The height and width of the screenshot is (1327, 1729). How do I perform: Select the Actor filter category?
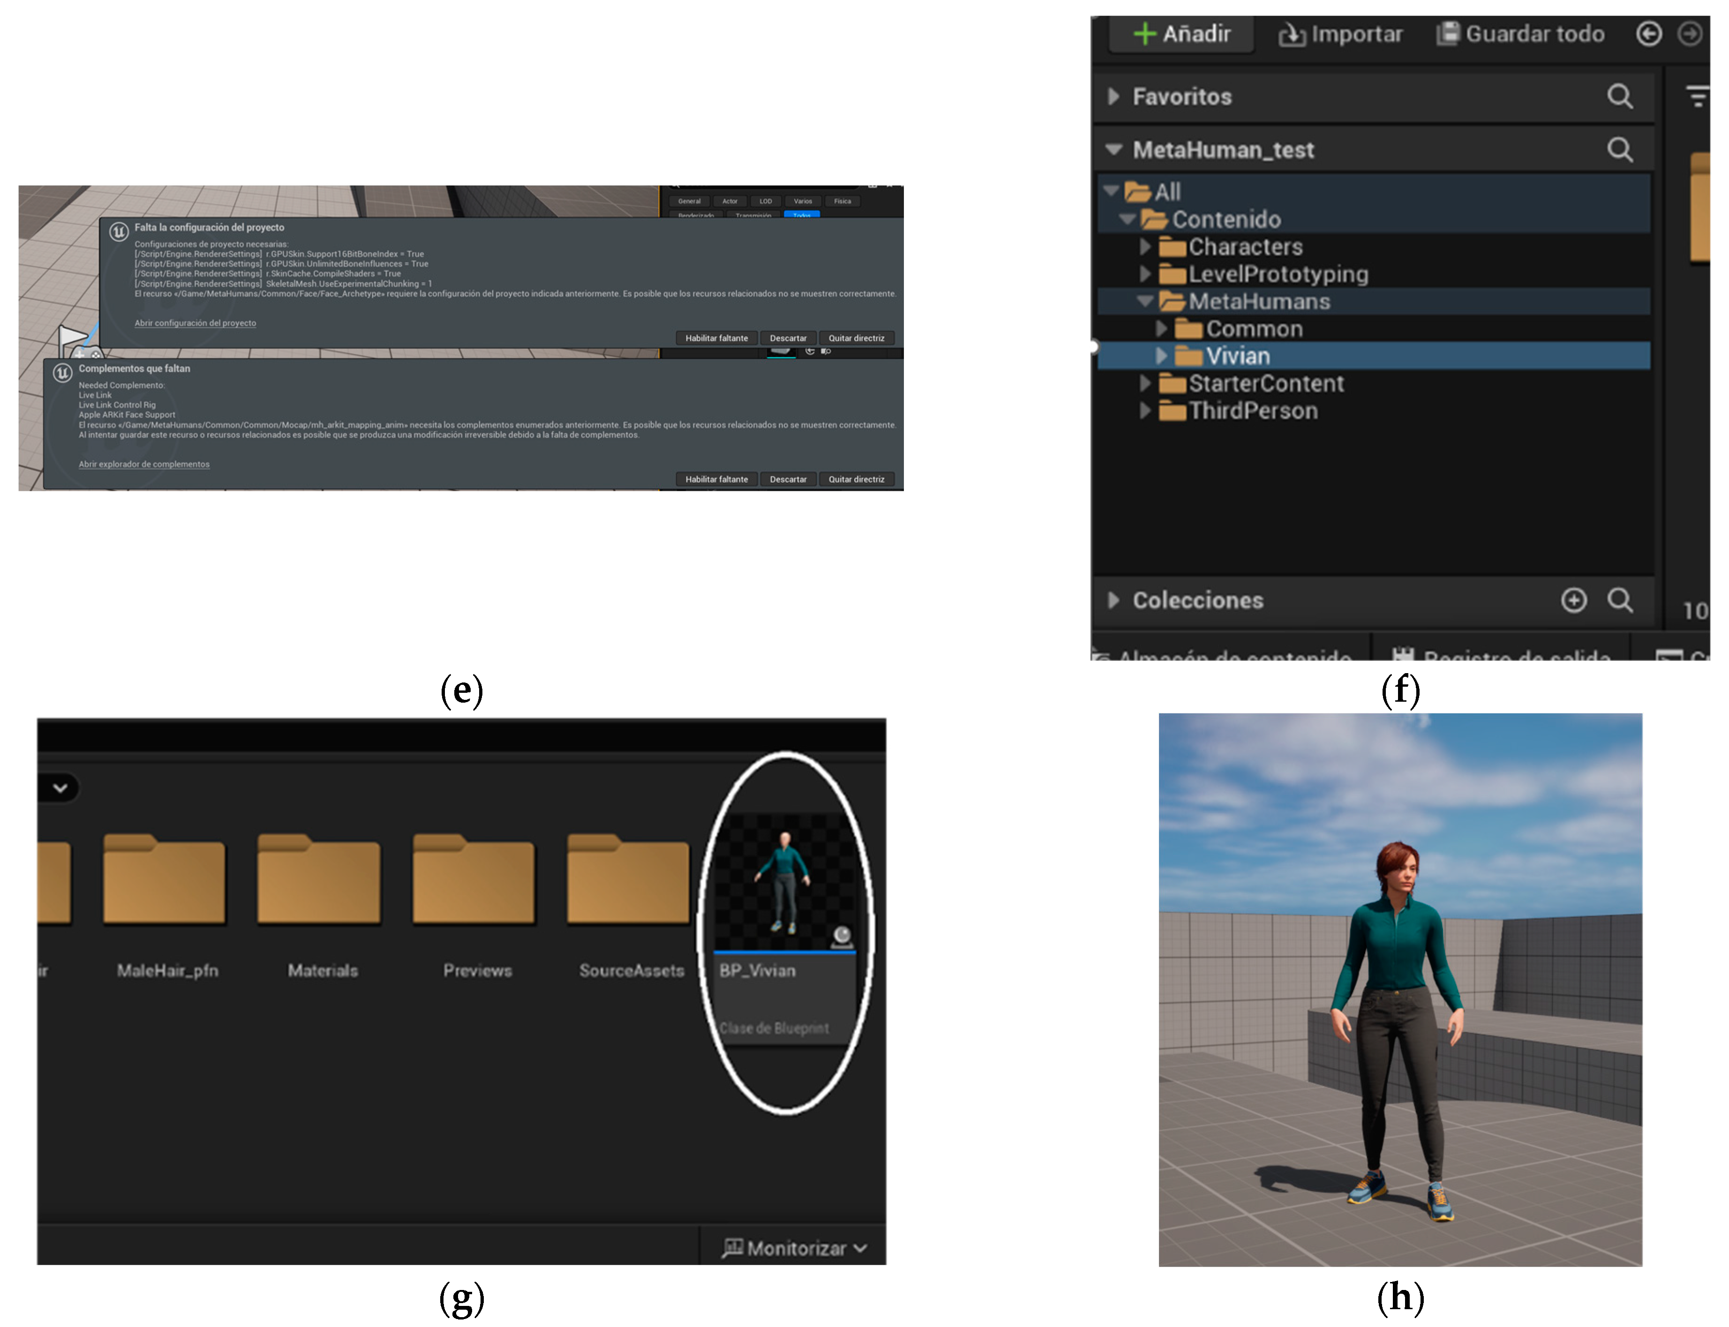[x=729, y=202]
